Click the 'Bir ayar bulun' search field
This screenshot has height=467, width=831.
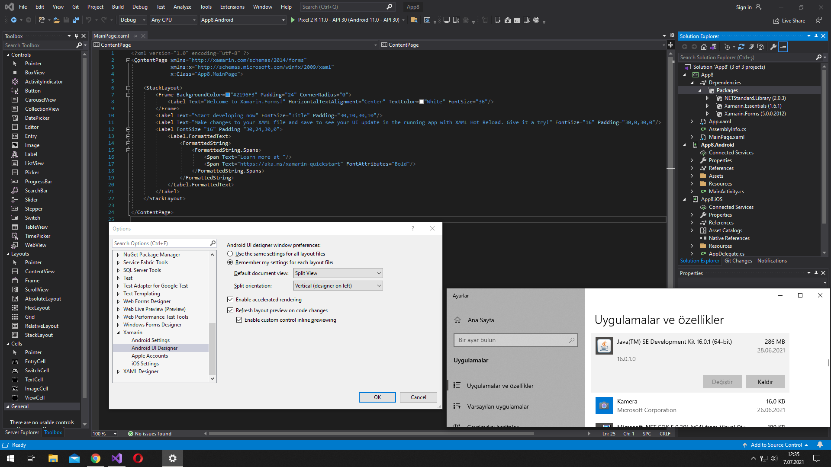tap(515, 340)
